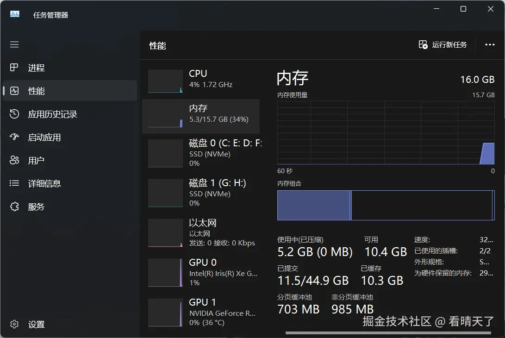The height and width of the screenshot is (338, 505).
Task: Open the Services (服务) puzzle icon
Action: pos(14,207)
